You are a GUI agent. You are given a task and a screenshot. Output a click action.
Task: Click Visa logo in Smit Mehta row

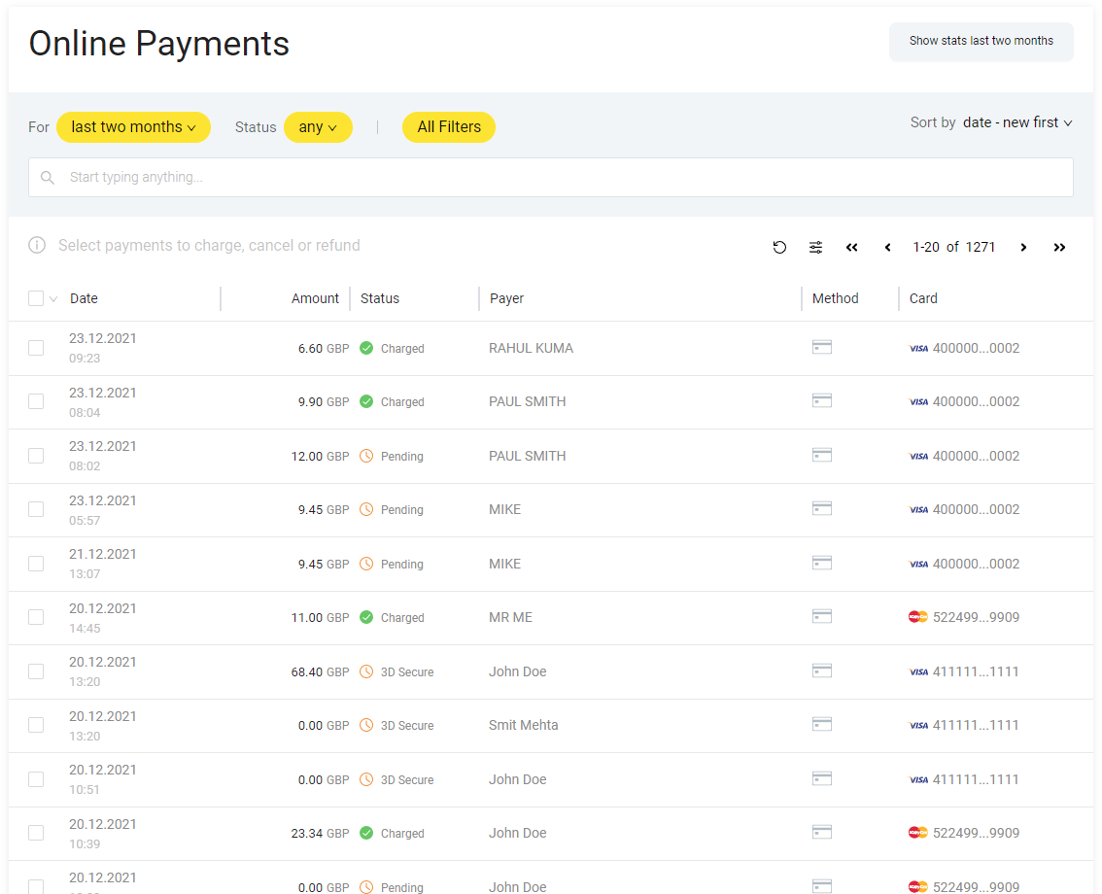click(918, 725)
